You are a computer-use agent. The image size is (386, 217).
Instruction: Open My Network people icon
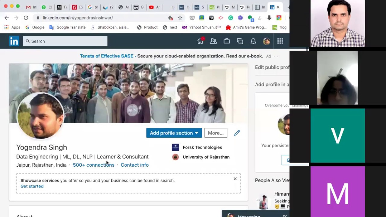click(213, 41)
